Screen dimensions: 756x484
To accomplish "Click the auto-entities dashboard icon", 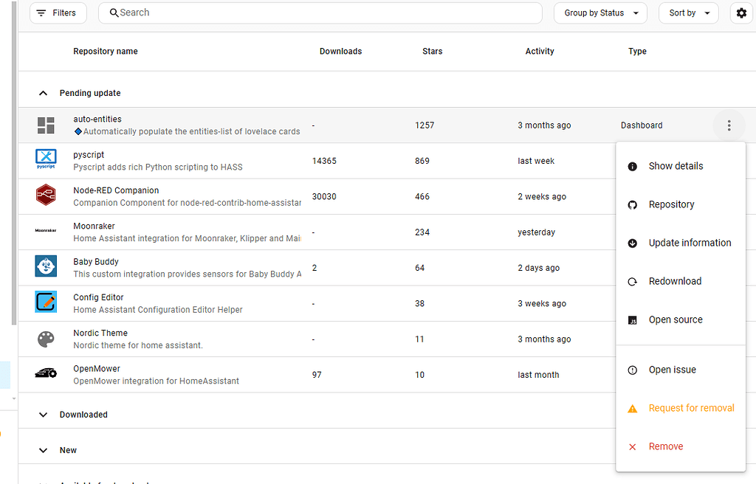I will [x=46, y=125].
